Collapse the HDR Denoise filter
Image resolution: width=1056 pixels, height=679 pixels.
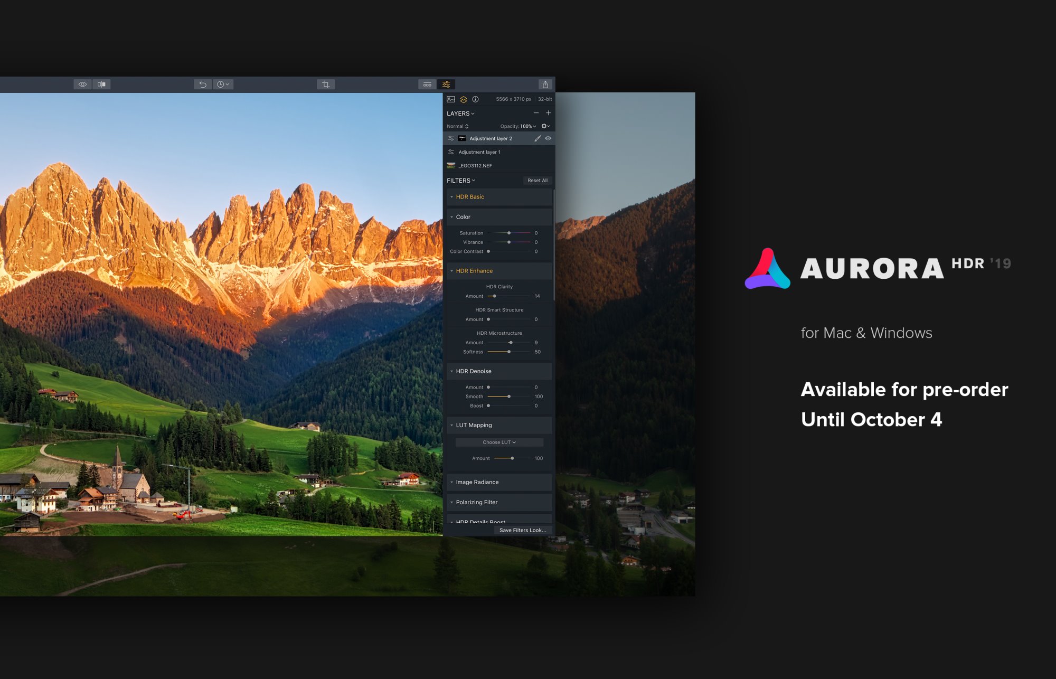[499, 371]
